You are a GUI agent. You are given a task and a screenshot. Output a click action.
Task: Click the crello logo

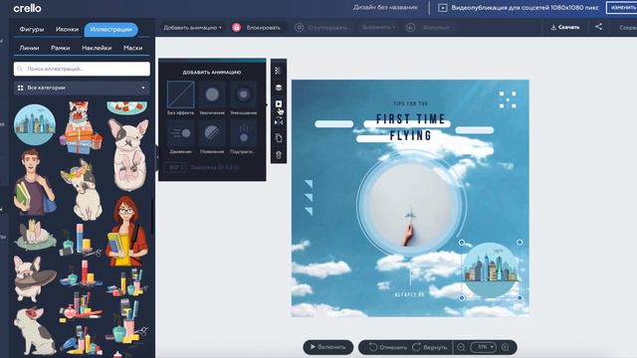[x=27, y=8]
